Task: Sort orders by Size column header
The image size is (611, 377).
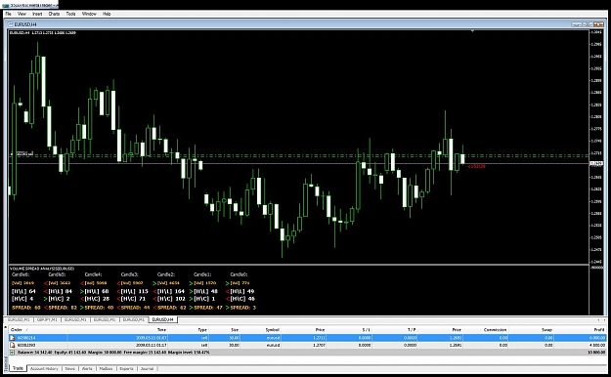Action: [235, 330]
